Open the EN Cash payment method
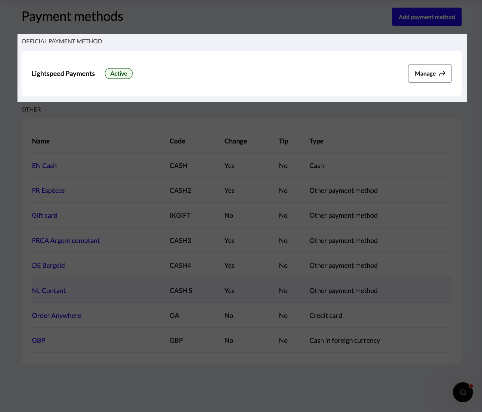The width and height of the screenshot is (482, 412). pos(44,166)
